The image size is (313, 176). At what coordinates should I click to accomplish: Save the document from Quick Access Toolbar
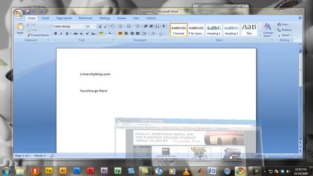click(x=28, y=12)
